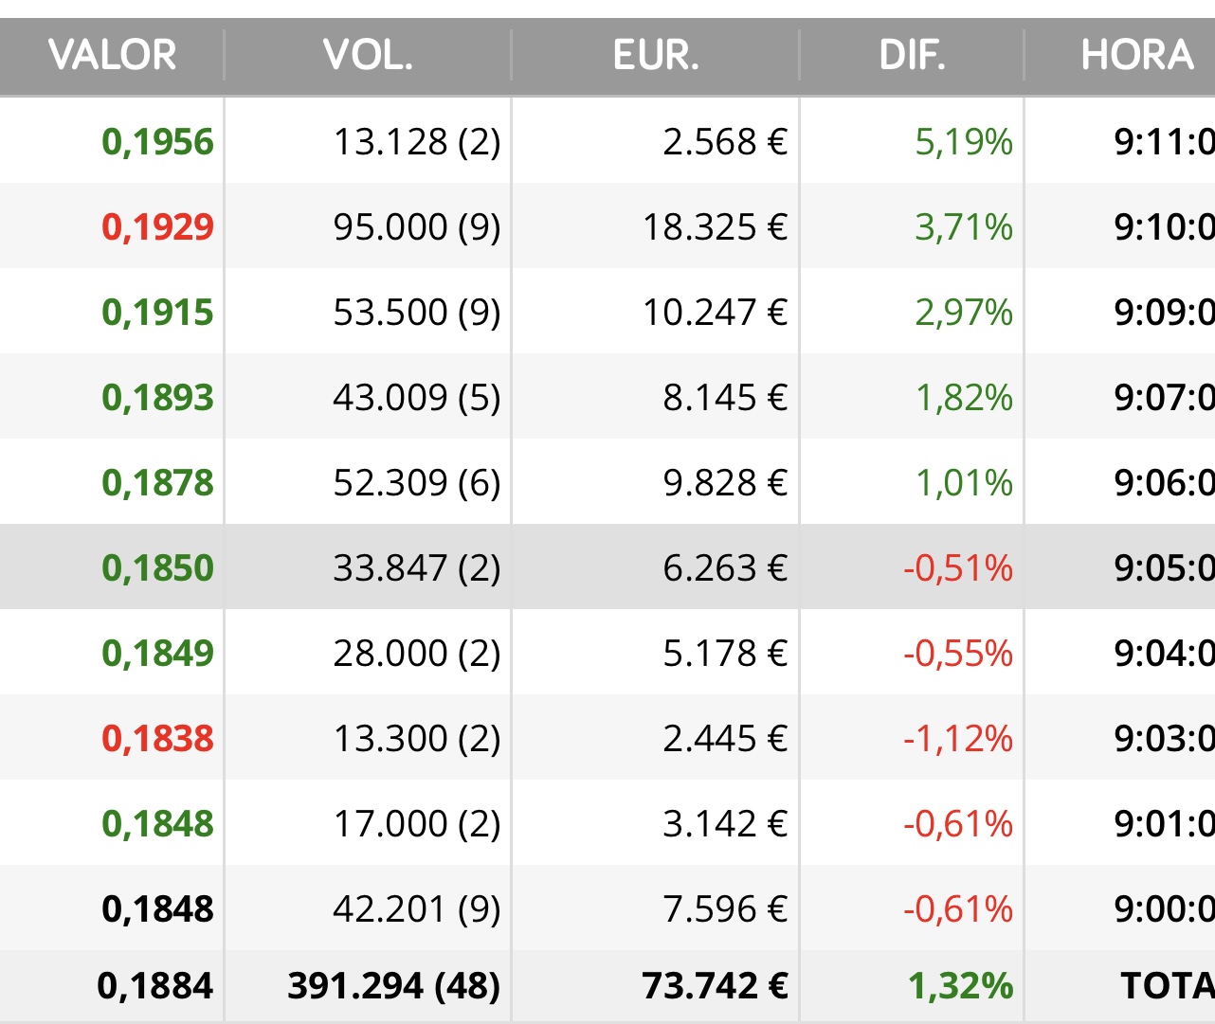The image size is (1215, 1024).
Task: Click the HORA column header
Action: click(1137, 55)
